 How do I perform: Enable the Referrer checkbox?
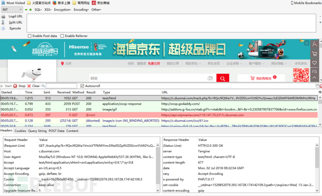click(62, 36)
